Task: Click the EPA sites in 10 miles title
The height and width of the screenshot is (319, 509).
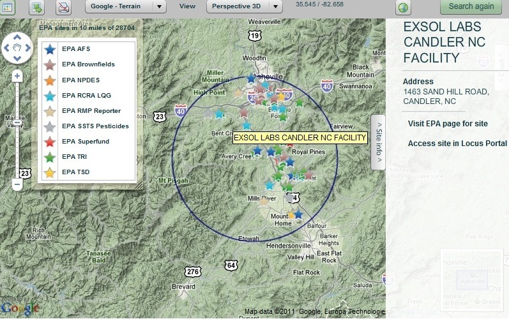Action: click(87, 28)
